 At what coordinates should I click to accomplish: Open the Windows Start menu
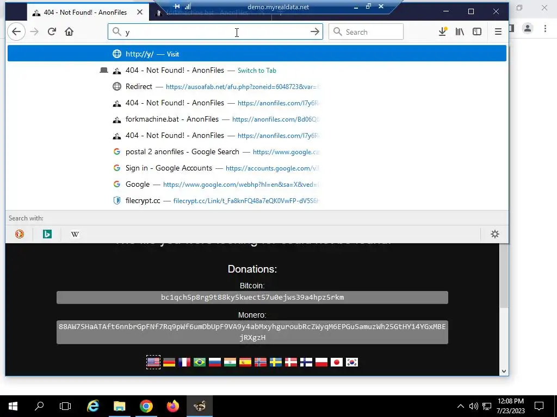[13, 406]
